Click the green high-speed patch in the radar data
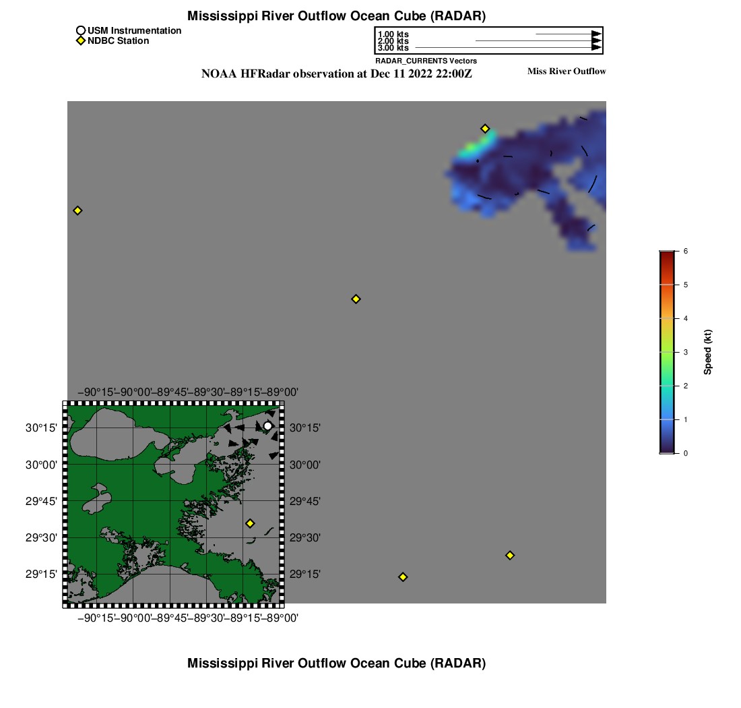 point(476,145)
